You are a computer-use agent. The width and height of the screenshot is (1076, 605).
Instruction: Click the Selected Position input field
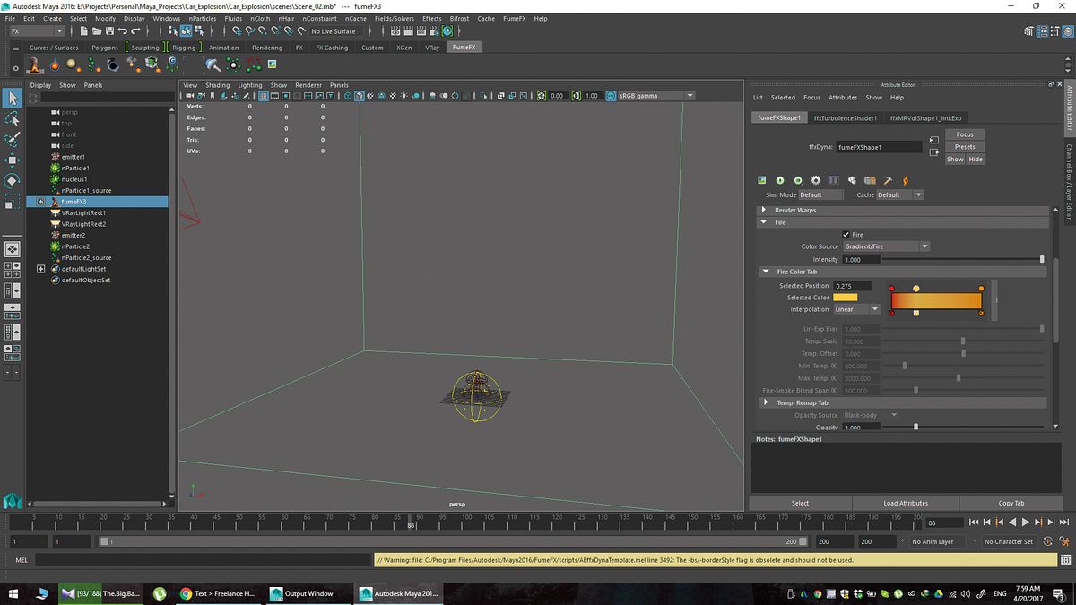(x=852, y=285)
